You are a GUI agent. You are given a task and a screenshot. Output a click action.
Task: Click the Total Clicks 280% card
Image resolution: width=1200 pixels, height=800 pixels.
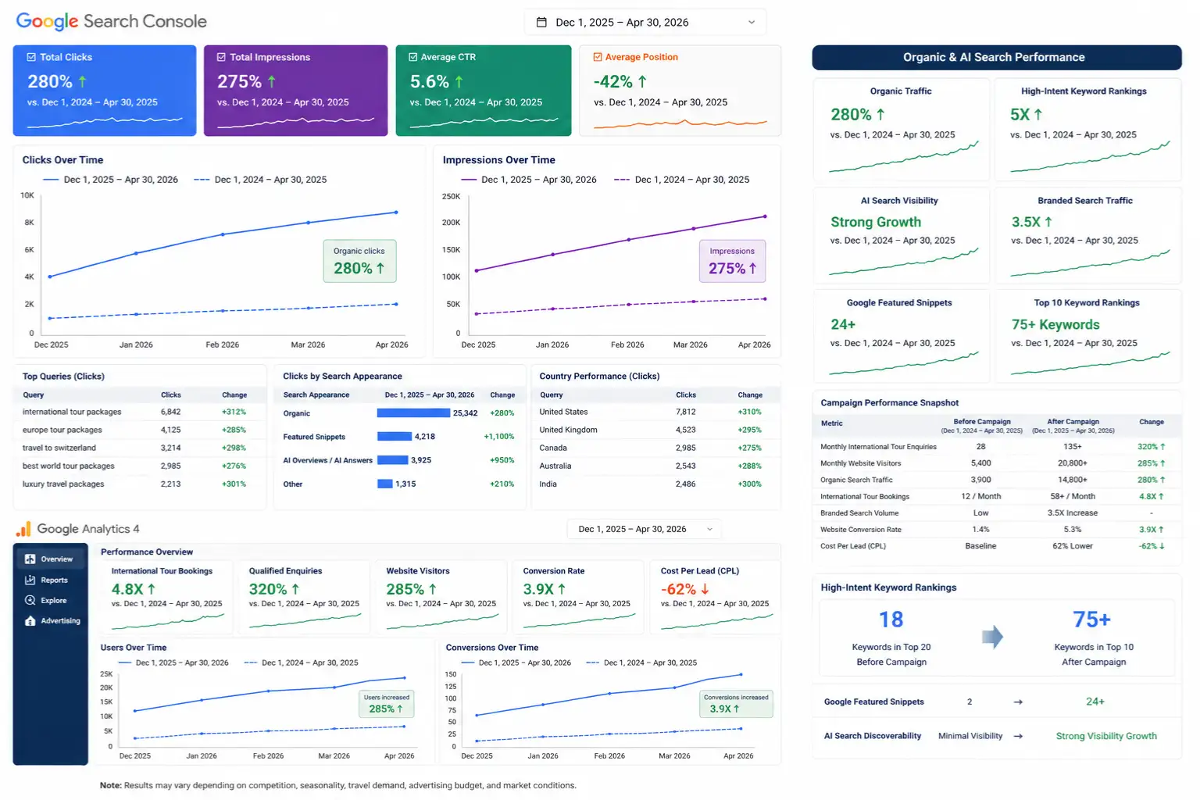click(105, 91)
